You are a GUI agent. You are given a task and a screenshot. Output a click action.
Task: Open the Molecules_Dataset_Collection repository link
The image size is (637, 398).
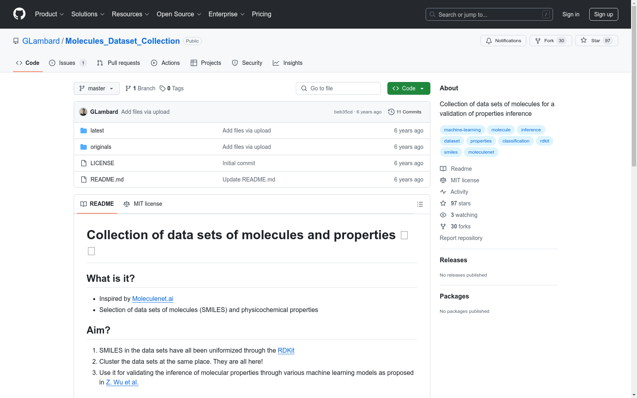tap(123, 41)
